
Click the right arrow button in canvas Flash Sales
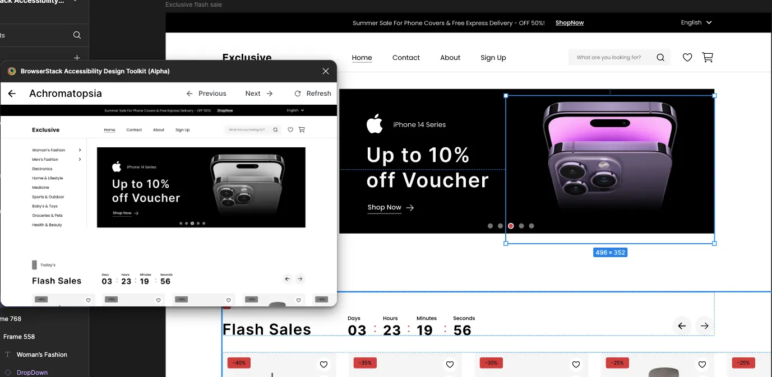coord(705,325)
